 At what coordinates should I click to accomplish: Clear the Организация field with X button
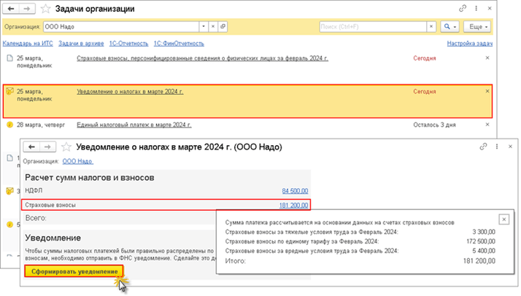(x=212, y=26)
